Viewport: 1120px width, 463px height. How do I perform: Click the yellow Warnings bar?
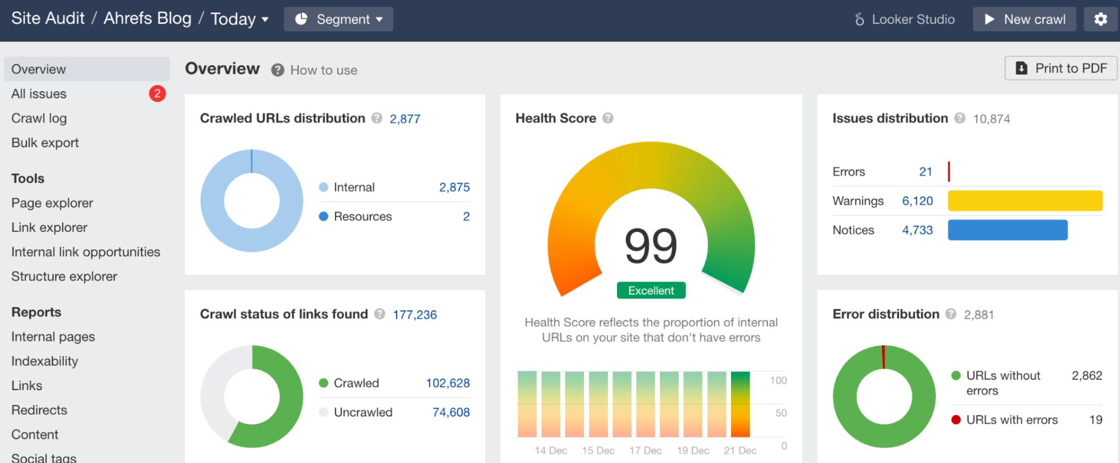tap(1025, 201)
